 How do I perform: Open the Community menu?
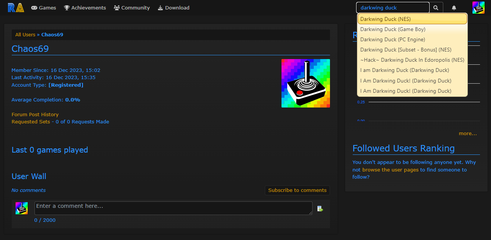coord(132,8)
